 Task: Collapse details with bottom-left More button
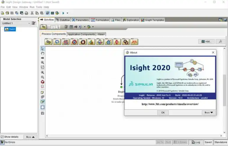(30, 137)
